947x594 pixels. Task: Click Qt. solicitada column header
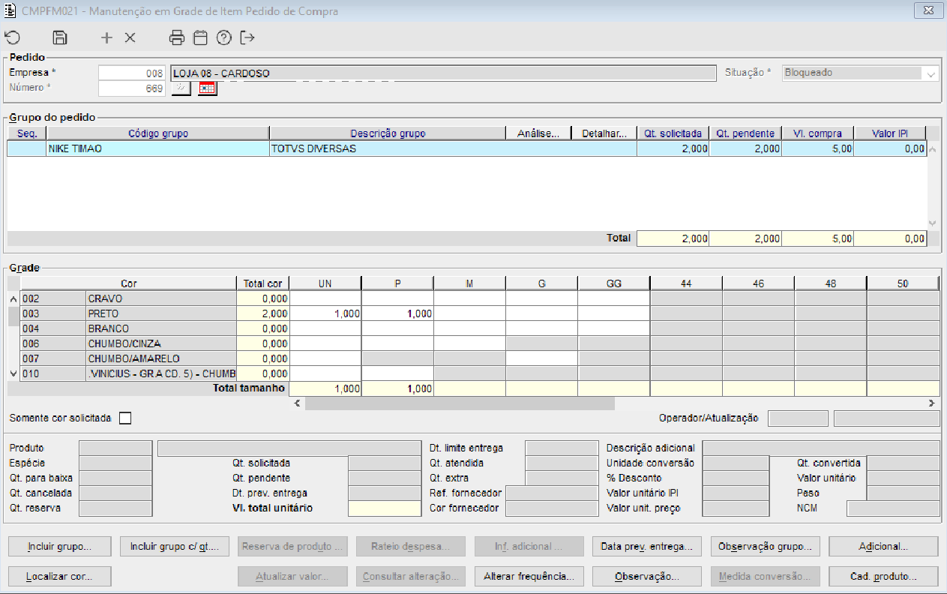[673, 133]
